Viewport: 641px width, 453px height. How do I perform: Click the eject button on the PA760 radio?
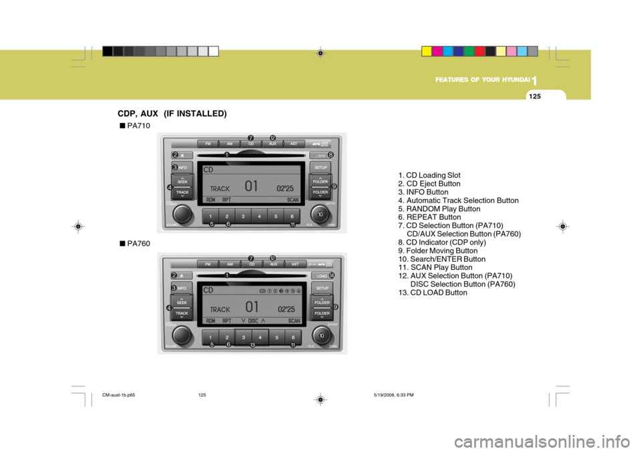click(182, 276)
